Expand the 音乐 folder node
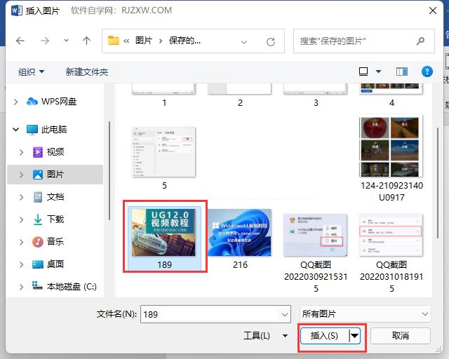This screenshot has height=359, width=449. tap(21, 242)
